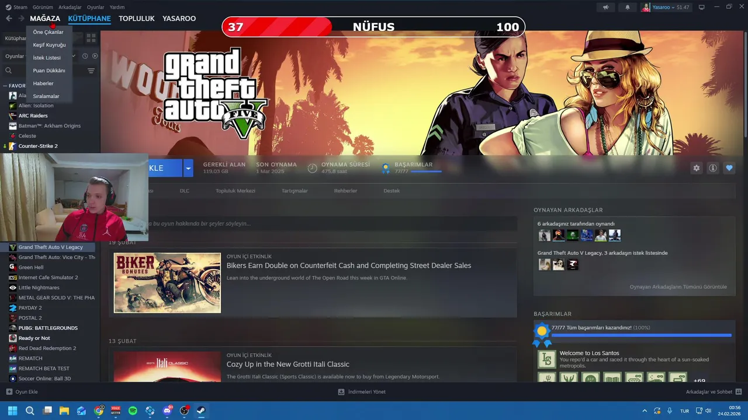Image resolution: width=748 pixels, height=420 pixels.
Task: Choose Öne Çıkanlar from the menu
Action: tap(48, 32)
